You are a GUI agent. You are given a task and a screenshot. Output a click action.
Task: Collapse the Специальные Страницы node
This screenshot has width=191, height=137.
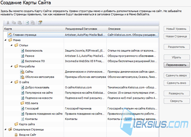coord(5,129)
